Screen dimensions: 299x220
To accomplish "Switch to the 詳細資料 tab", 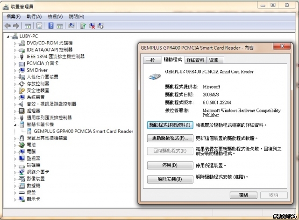I will [x=195, y=60].
